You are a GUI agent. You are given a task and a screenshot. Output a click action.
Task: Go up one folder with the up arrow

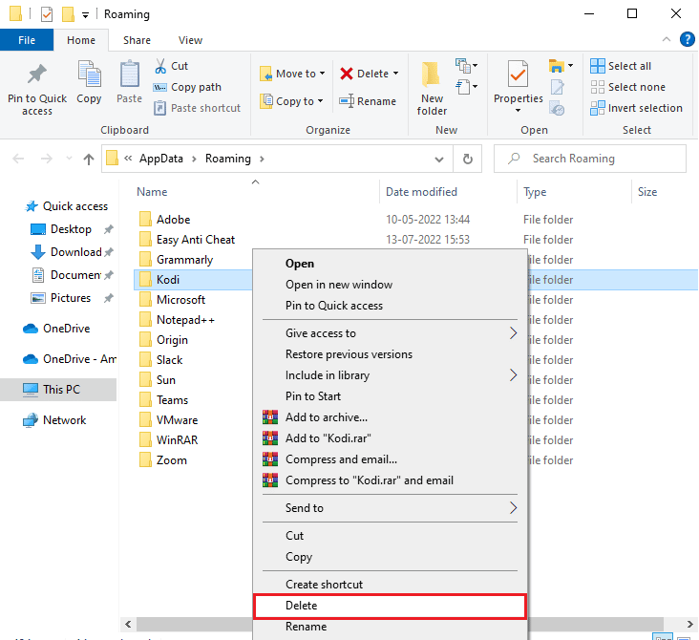tap(89, 159)
